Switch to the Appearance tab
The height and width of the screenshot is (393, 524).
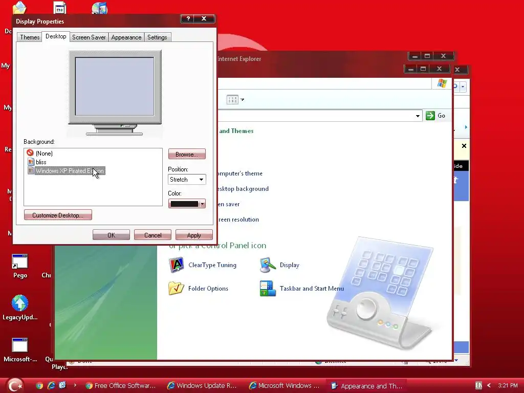[126, 37]
